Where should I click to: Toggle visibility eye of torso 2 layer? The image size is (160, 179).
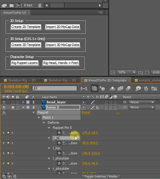[4, 107]
